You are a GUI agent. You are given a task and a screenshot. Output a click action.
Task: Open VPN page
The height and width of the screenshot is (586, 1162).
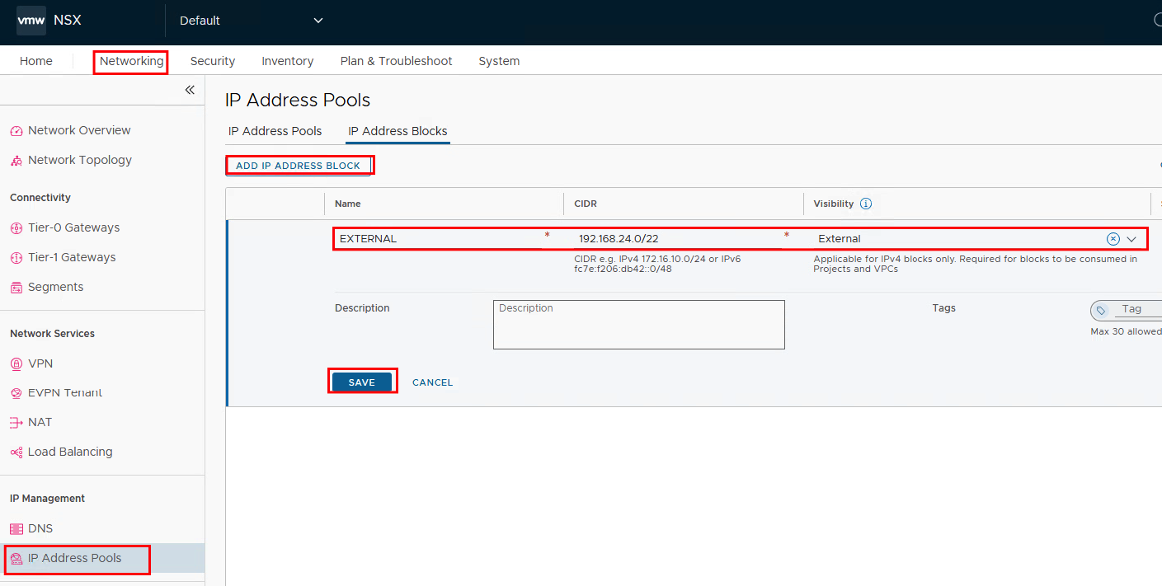(40, 363)
